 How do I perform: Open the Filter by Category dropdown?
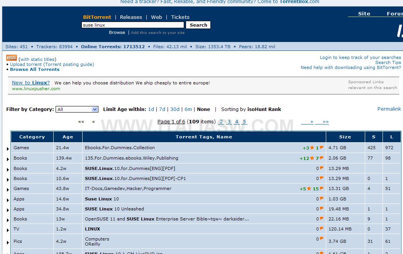[77, 109]
